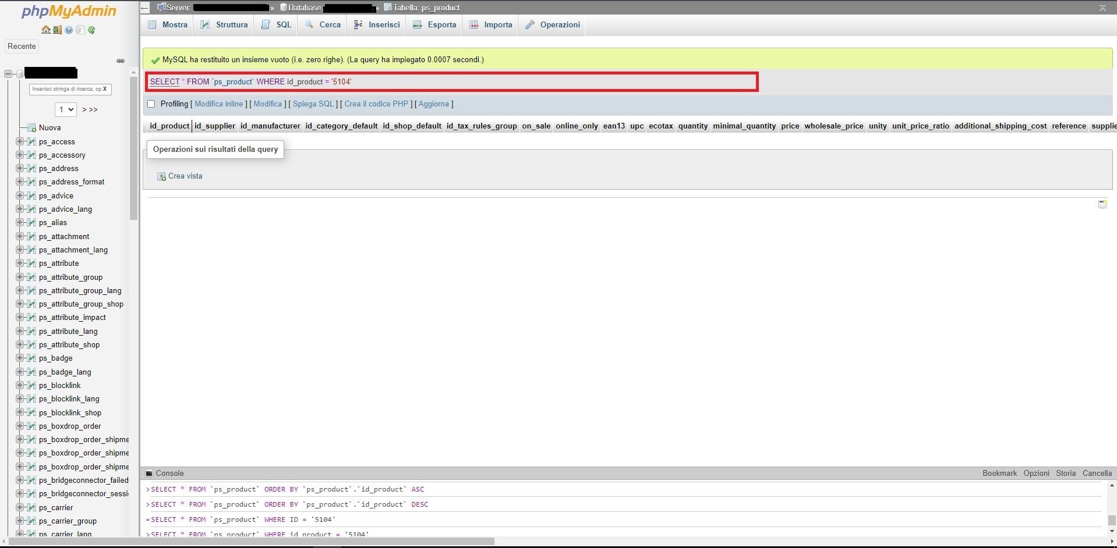Open the settings pages icon next to help
This screenshot has width=1117, height=548.
[80, 30]
